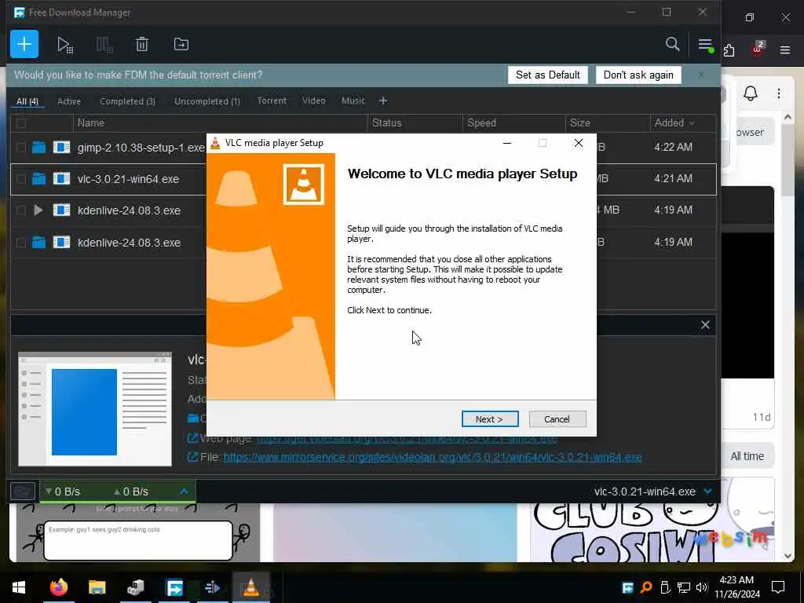Open the browser hamburger application menu

784,49
